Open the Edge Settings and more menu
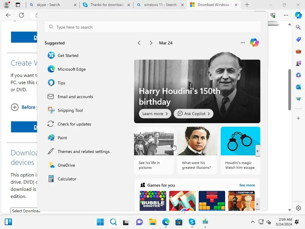Image resolution: width=305 pixels, height=229 pixels. click(x=286, y=15)
